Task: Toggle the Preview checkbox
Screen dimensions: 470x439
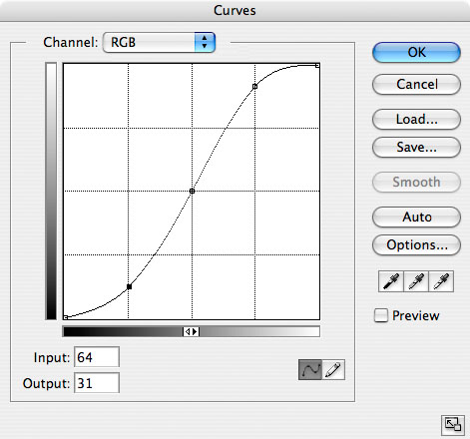Action: (x=381, y=315)
